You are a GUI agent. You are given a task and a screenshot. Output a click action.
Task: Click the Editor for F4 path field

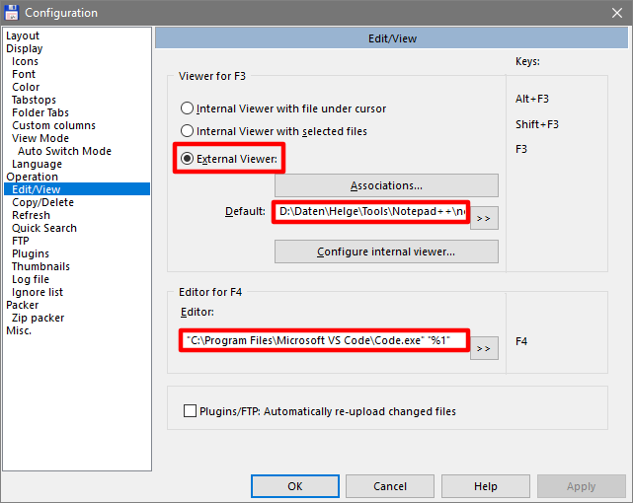(325, 341)
